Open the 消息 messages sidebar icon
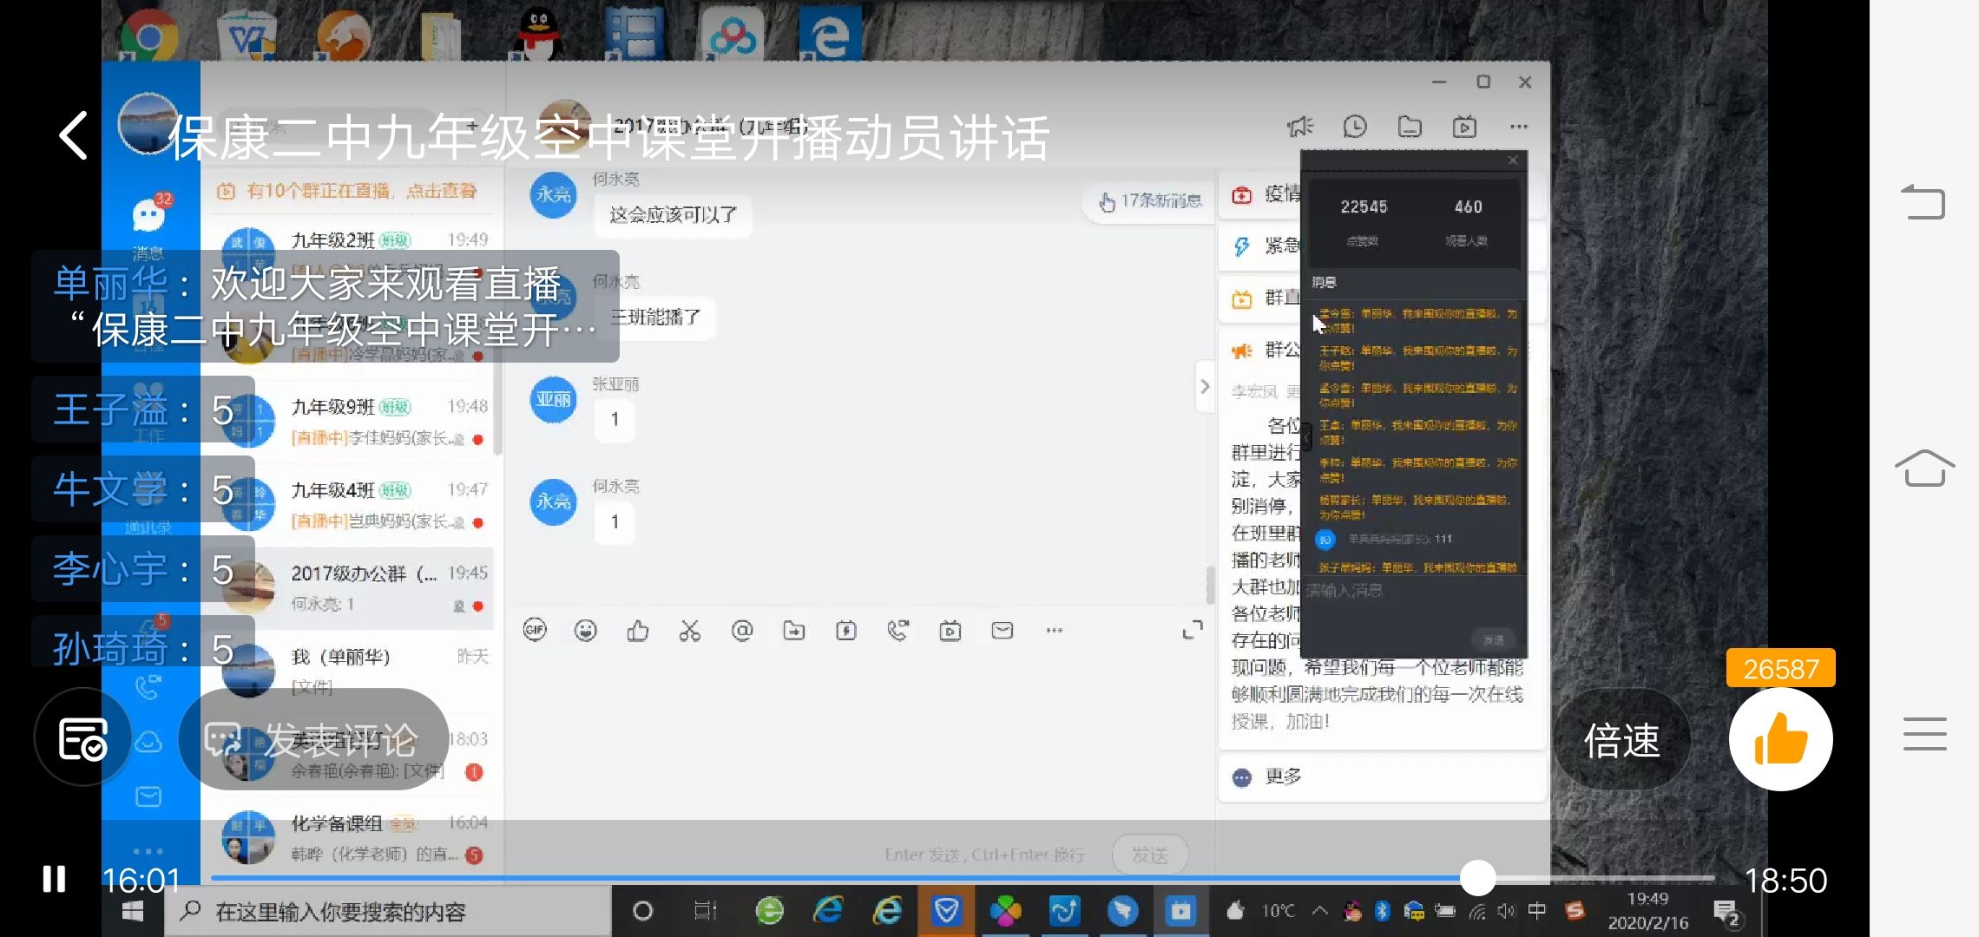Image resolution: width=1979 pixels, height=937 pixels. tap(148, 216)
